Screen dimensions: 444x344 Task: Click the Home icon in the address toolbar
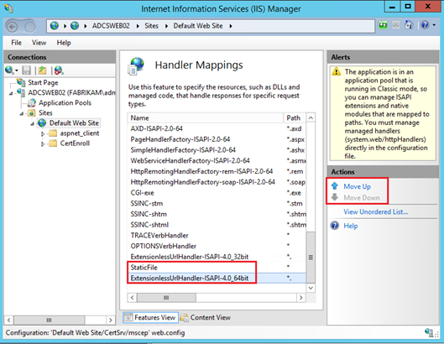pos(409,25)
